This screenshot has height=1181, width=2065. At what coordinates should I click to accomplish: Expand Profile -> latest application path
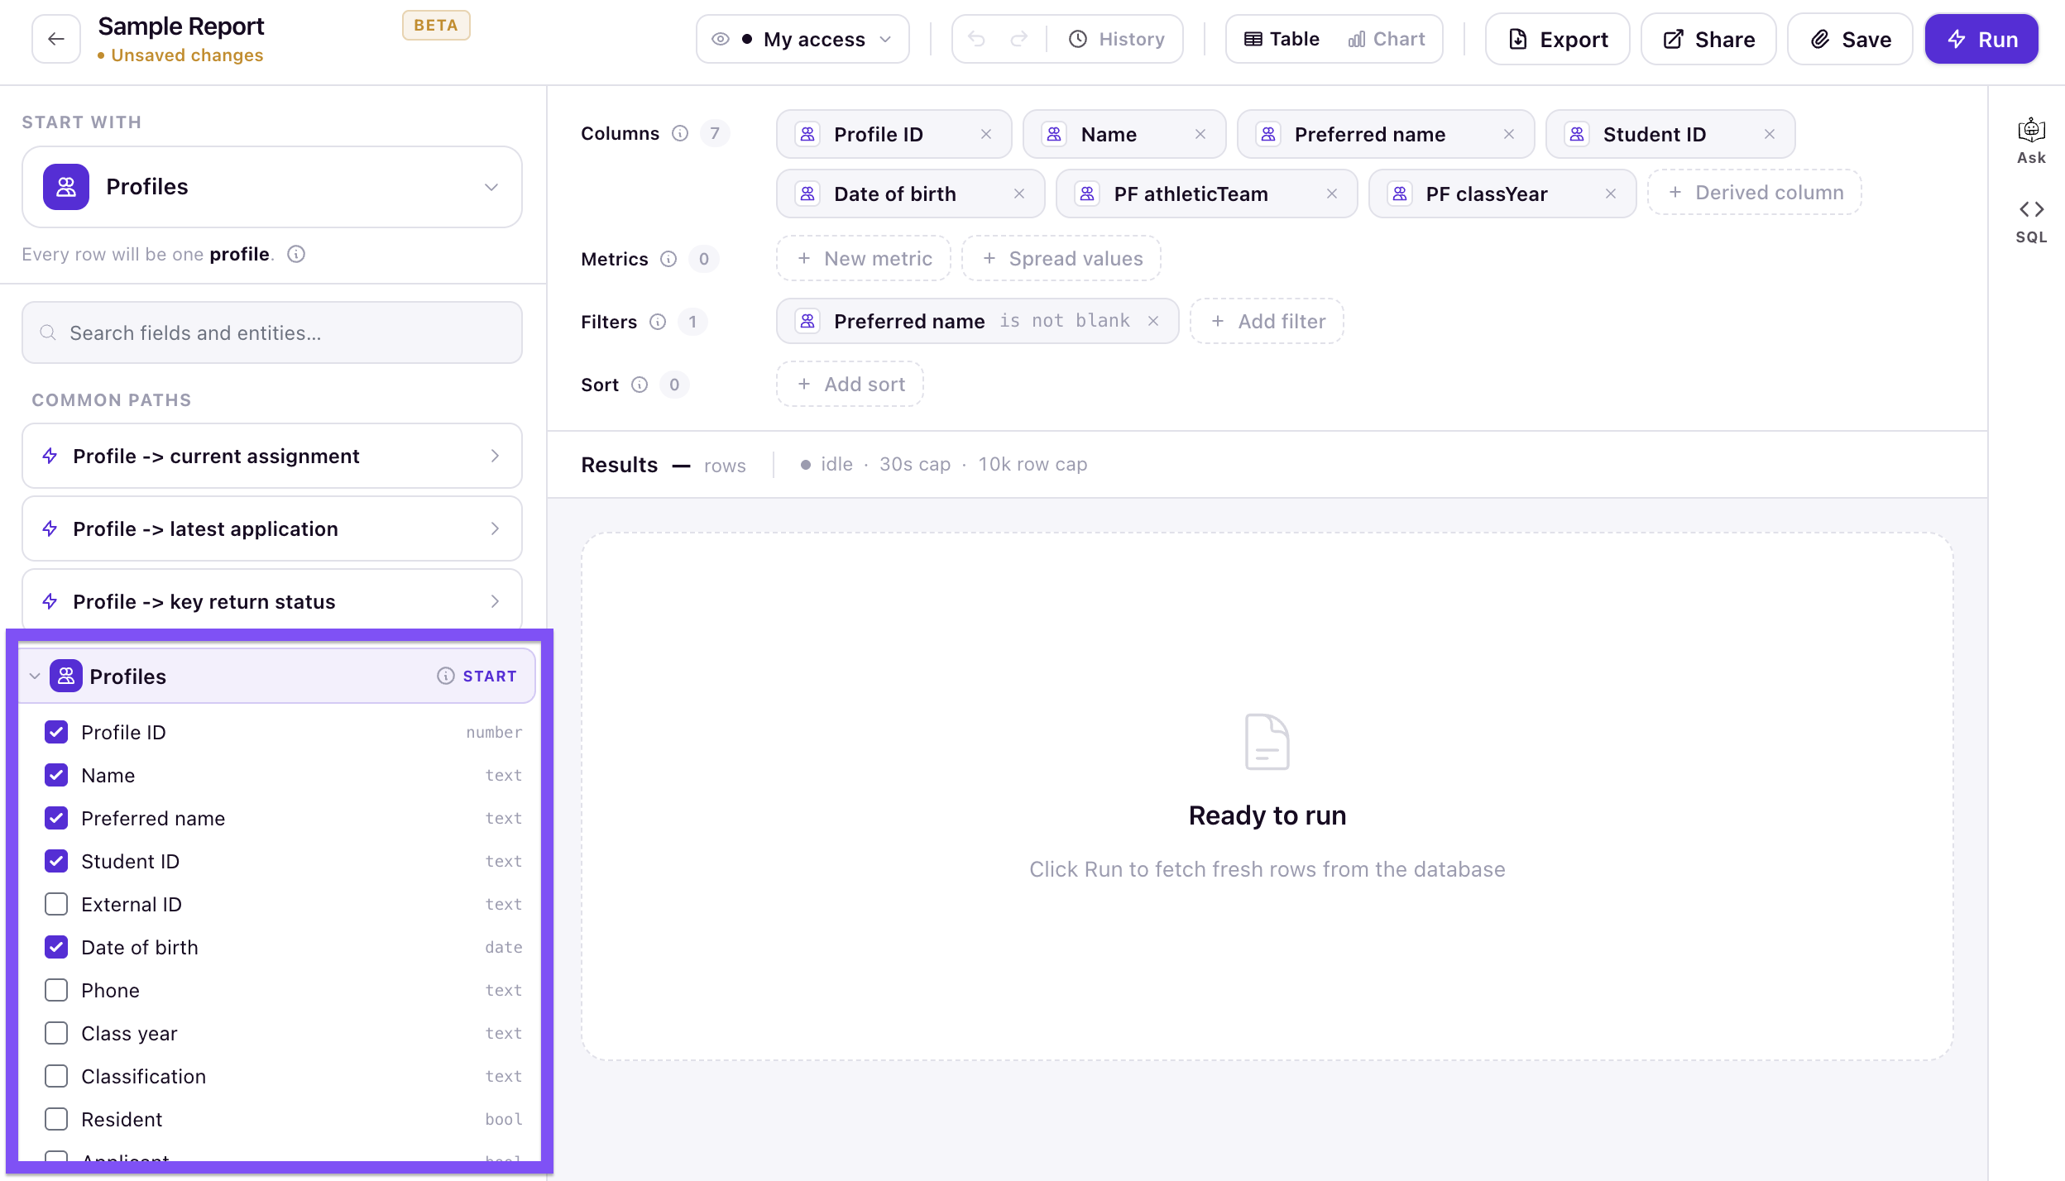pyautogui.click(x=272, y=528)
